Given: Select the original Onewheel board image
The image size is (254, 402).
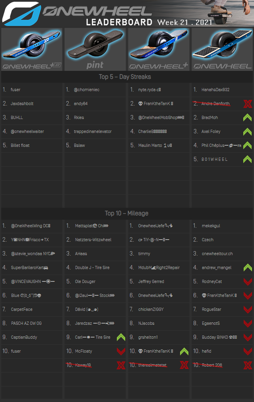Looking at the screenshot, I should pyautogui.click(x=222, y=49).
